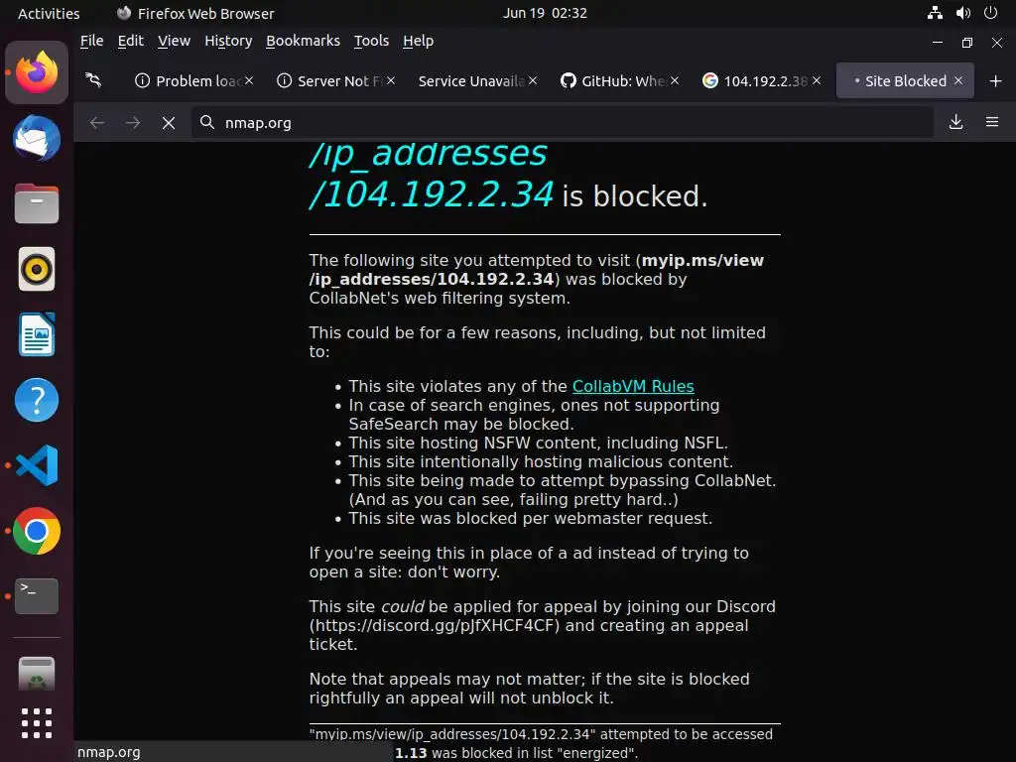
Task: Follow the CollabVM Rules link
Action: (633, 386)
